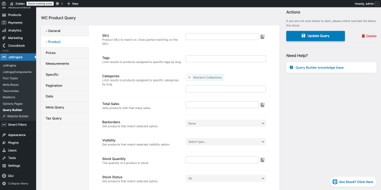Open Taxonomies submenu item
Screen dimensions: 381x190
11,91
